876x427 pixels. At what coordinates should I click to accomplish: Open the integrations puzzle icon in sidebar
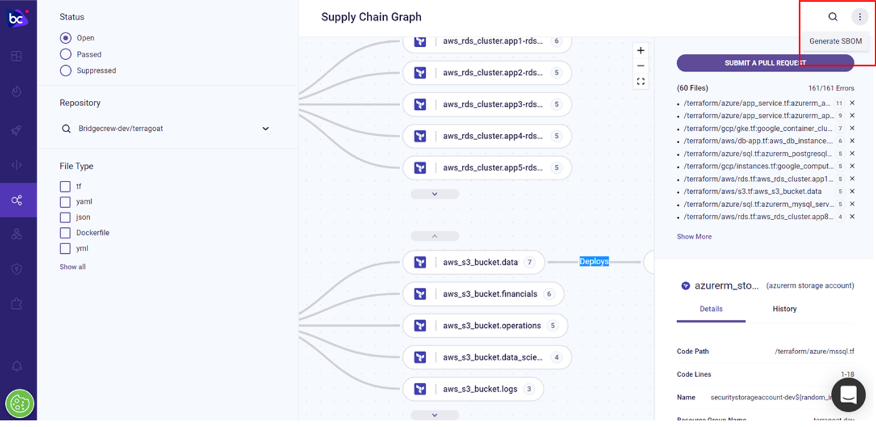17,303
